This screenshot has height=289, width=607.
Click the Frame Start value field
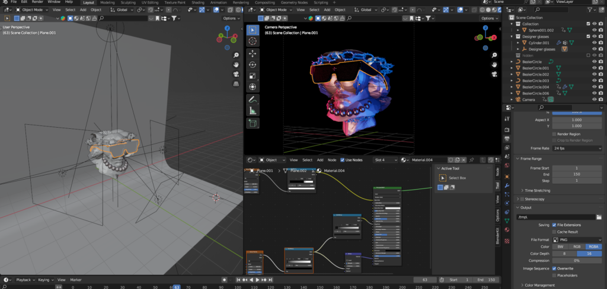pos(576,168)
